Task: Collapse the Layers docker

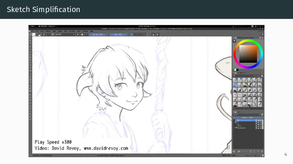Action: (x=233, y=112)
